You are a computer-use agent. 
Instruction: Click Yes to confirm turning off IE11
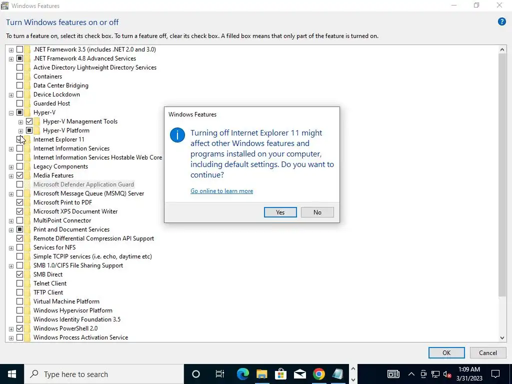(x=280, y=212)
